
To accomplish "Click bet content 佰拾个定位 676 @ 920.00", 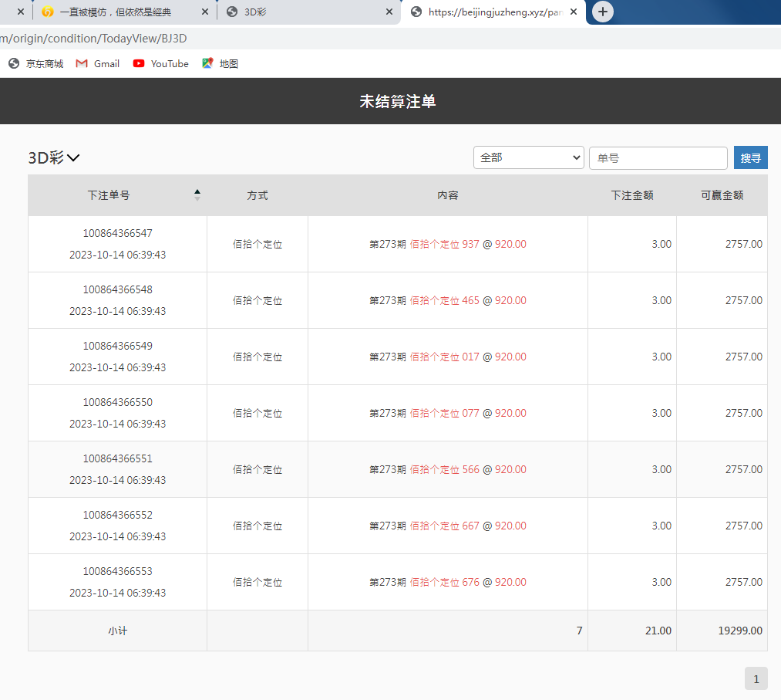I will (468, 582).
